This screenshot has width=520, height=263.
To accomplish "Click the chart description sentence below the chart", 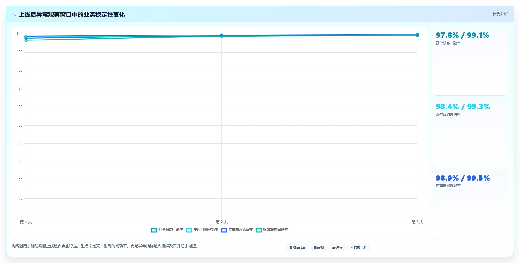I will [106, 246].
